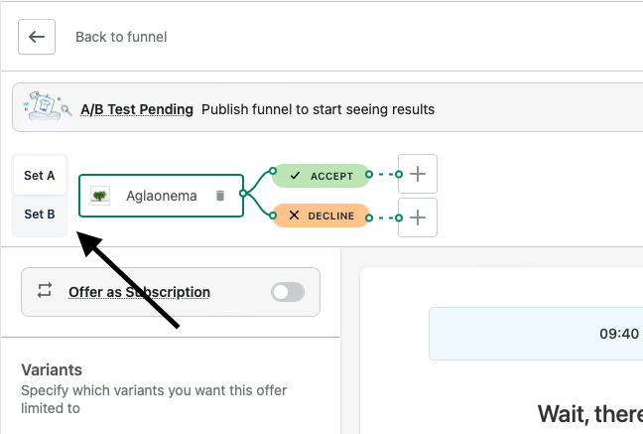
Task: Click the 'Back to funnel' text
Action: (121, 37)
